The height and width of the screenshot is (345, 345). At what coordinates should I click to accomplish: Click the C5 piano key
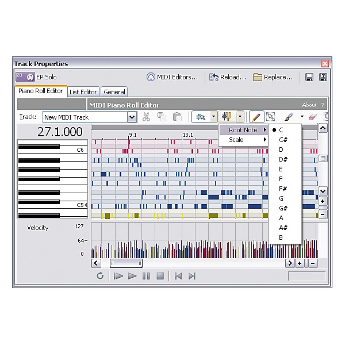click(52, 205)
